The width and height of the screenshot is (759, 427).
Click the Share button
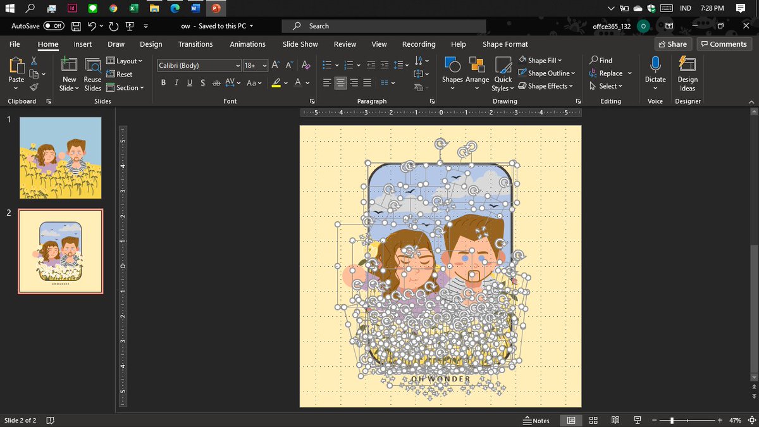point(672,44)
